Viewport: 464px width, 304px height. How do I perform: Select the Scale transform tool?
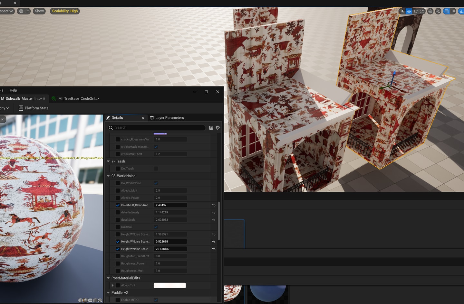422,11
